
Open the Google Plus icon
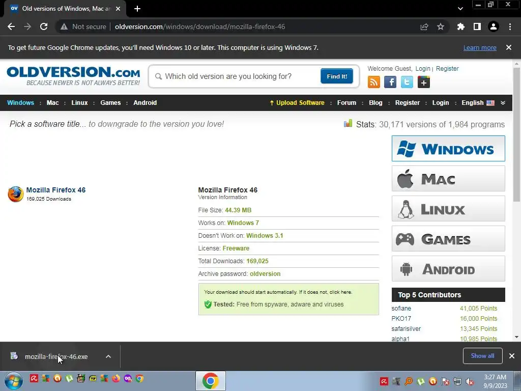(x=424, y=82)
